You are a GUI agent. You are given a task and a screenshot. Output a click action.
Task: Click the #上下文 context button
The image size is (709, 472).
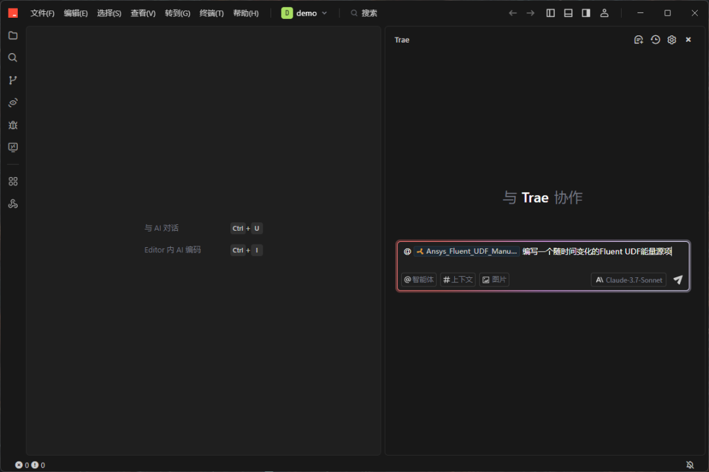pyautogui.click(x=458, y=280)
